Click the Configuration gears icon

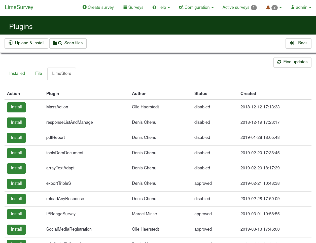coord(181,7)
